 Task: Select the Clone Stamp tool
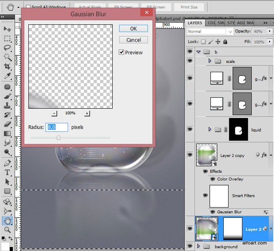(x=7, y=106)
